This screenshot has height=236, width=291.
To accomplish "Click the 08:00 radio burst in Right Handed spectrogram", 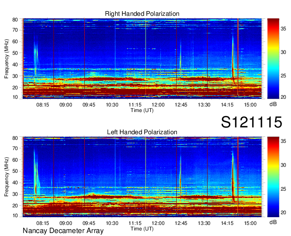I will [x=36, y=59].
